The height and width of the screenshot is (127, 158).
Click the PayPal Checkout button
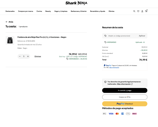[x=125, y=104]
